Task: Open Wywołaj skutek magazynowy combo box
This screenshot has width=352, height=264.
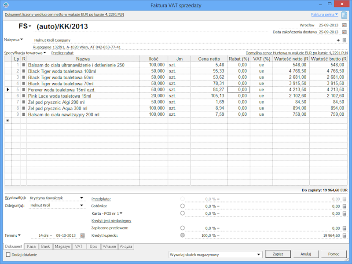Action: [x=215, y=255]
